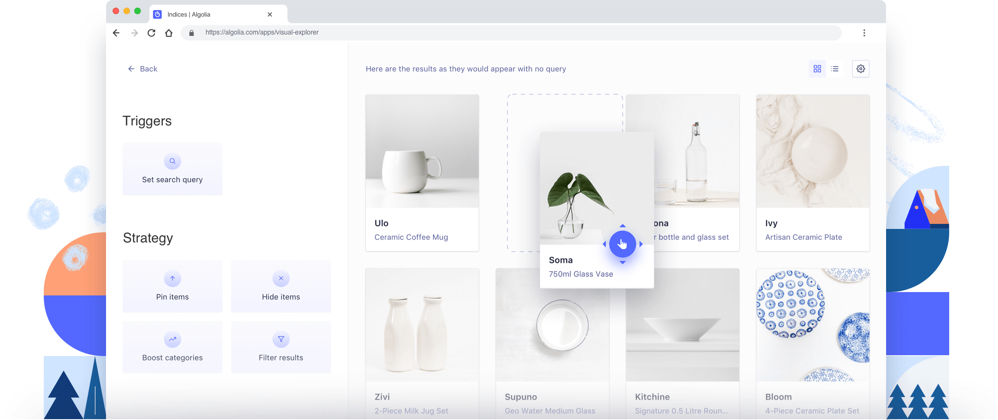
Task: Click the 'Supuno' product title
Action: (x=521, y=397)
